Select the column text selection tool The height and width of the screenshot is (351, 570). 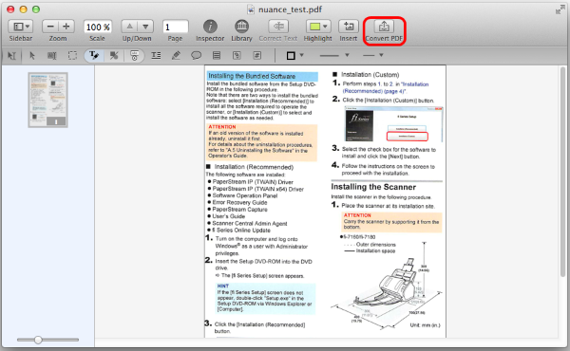pos(52,56)
